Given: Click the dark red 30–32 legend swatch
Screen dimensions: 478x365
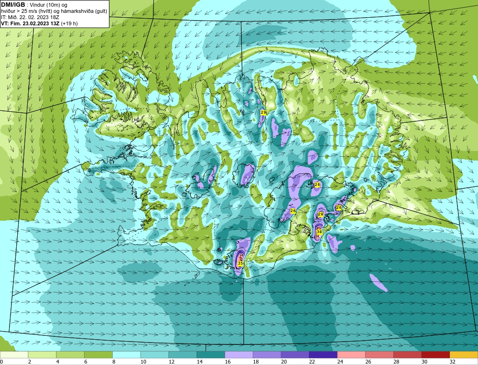Looking at the screenshot, I should [x=435, y=355].
